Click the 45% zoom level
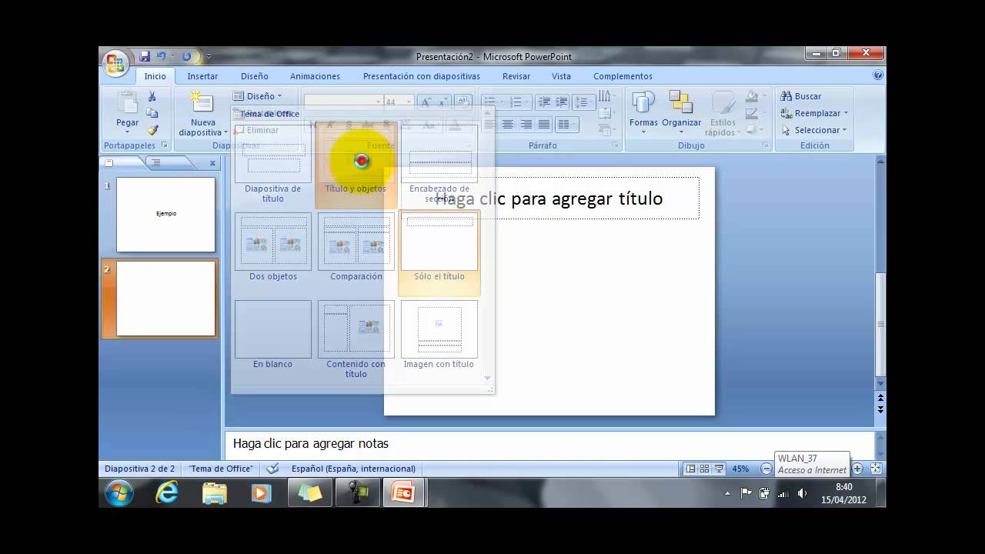The width and height of the screenshot is (985, 554). (x=740, y=469)
